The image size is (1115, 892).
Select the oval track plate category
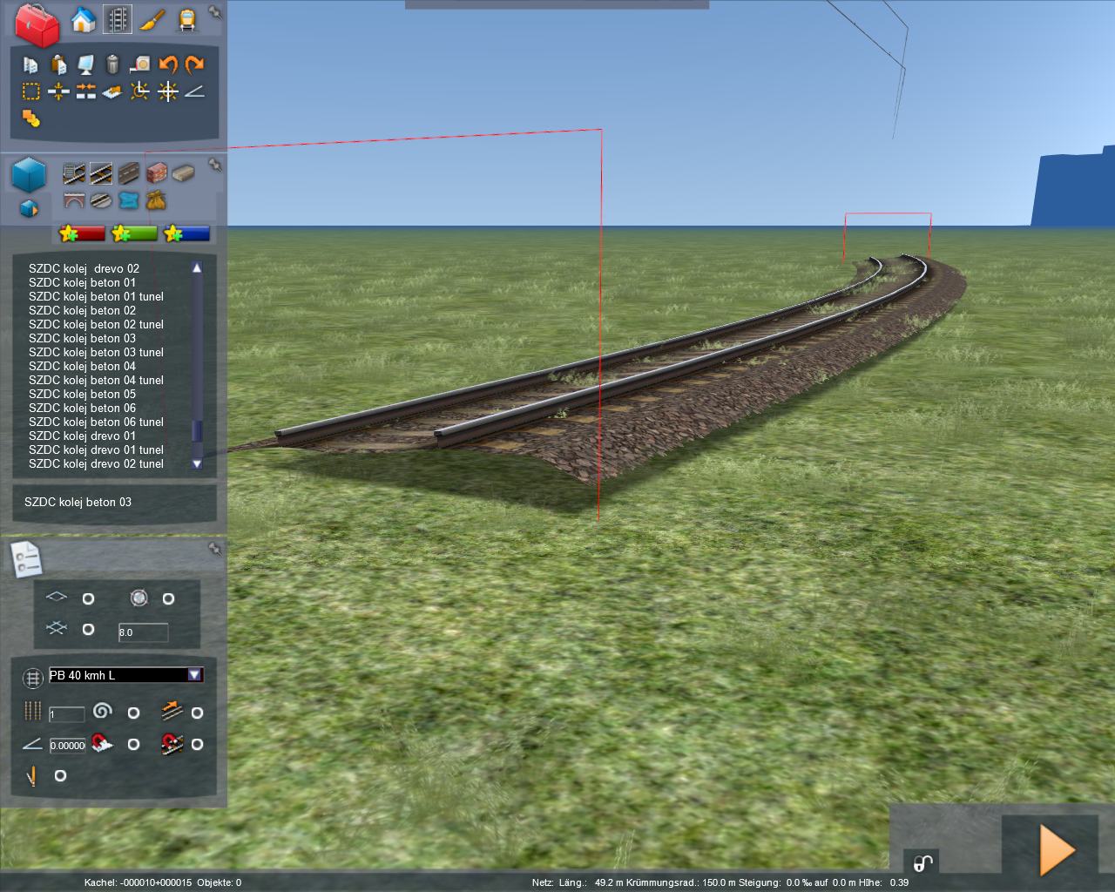click(101, 201)
